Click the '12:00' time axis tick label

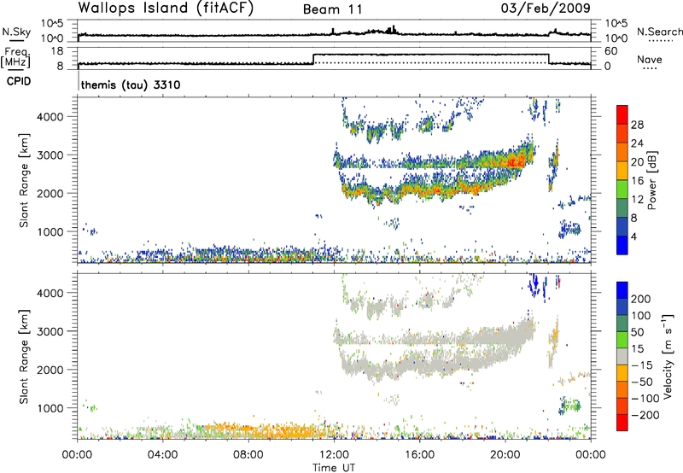(334, 455)
